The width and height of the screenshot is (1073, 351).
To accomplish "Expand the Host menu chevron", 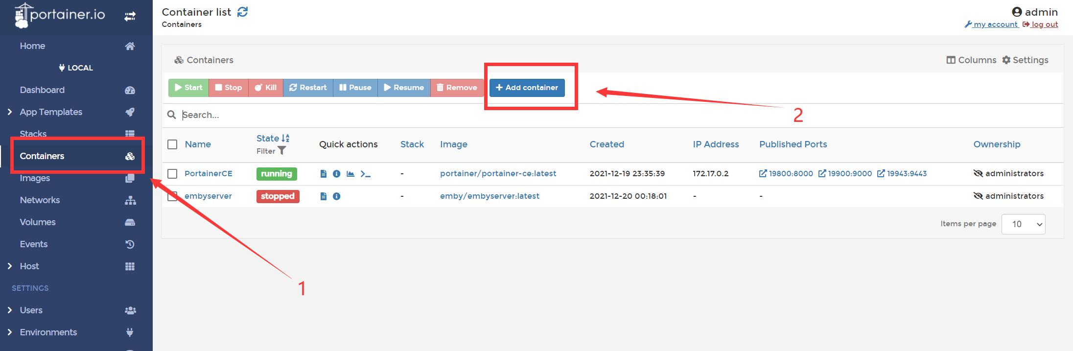I will point(10,266).
